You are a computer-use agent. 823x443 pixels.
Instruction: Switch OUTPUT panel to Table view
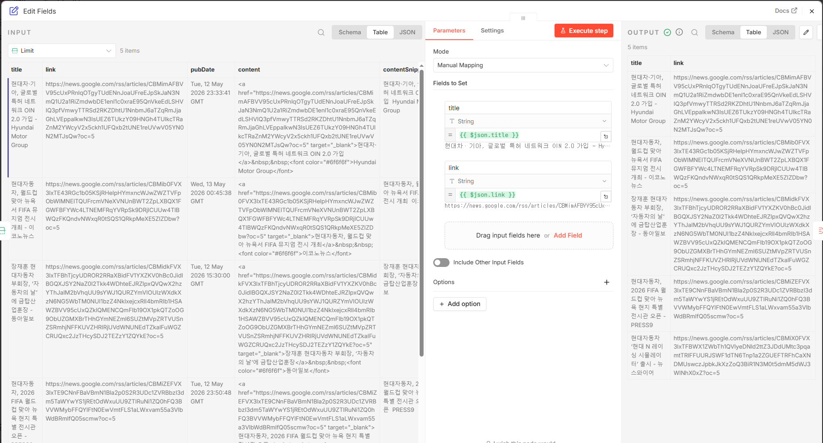tap(753, 32)
